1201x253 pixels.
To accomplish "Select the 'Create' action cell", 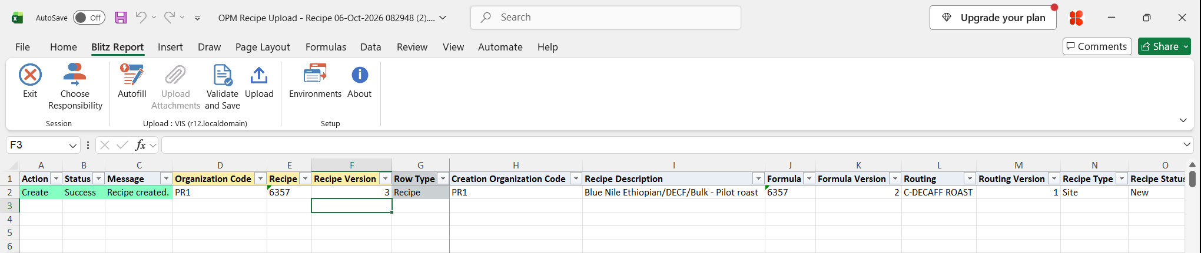I will point(41,192).
